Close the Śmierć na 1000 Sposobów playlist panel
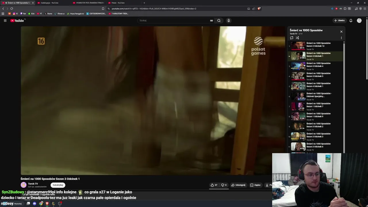The image size is (368, 207). click(x=341, y=32)
